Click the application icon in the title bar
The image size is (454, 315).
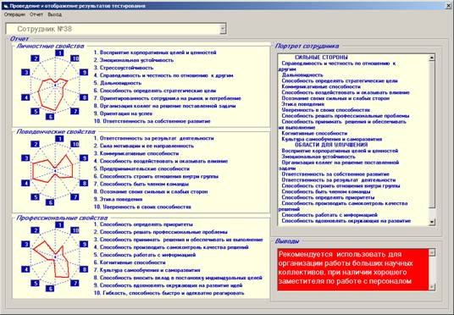(x=5, y=6)
